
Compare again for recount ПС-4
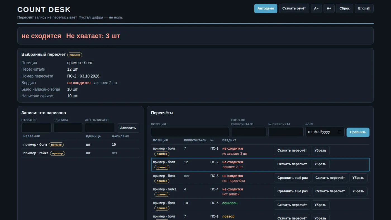pos(292,191)
